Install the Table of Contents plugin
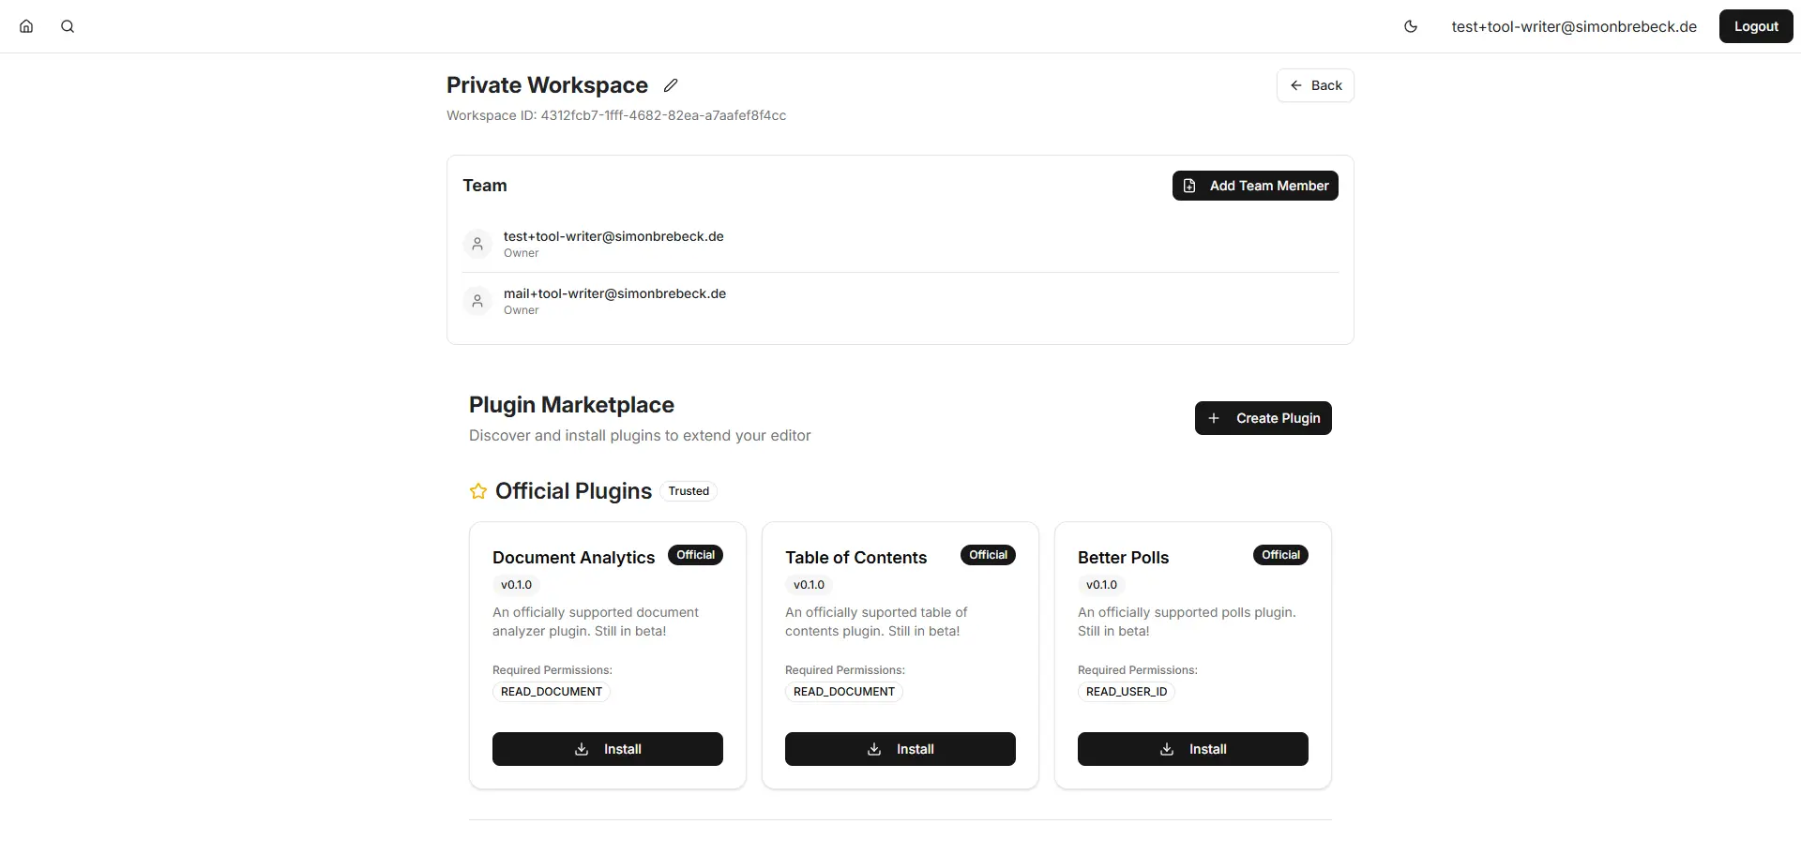Screen dimensions: 1801x854 (x=900, y=749)
